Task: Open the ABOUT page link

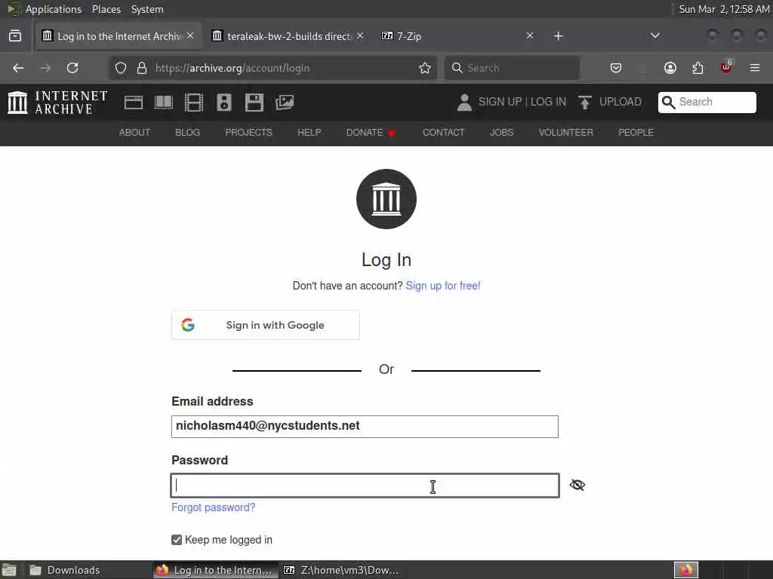Action: point(134,133)
